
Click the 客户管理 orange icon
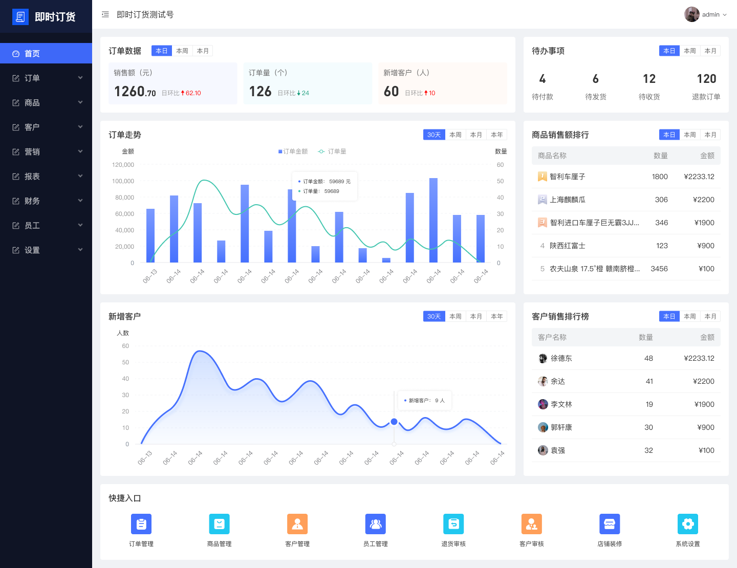click(x=297, y=524)
